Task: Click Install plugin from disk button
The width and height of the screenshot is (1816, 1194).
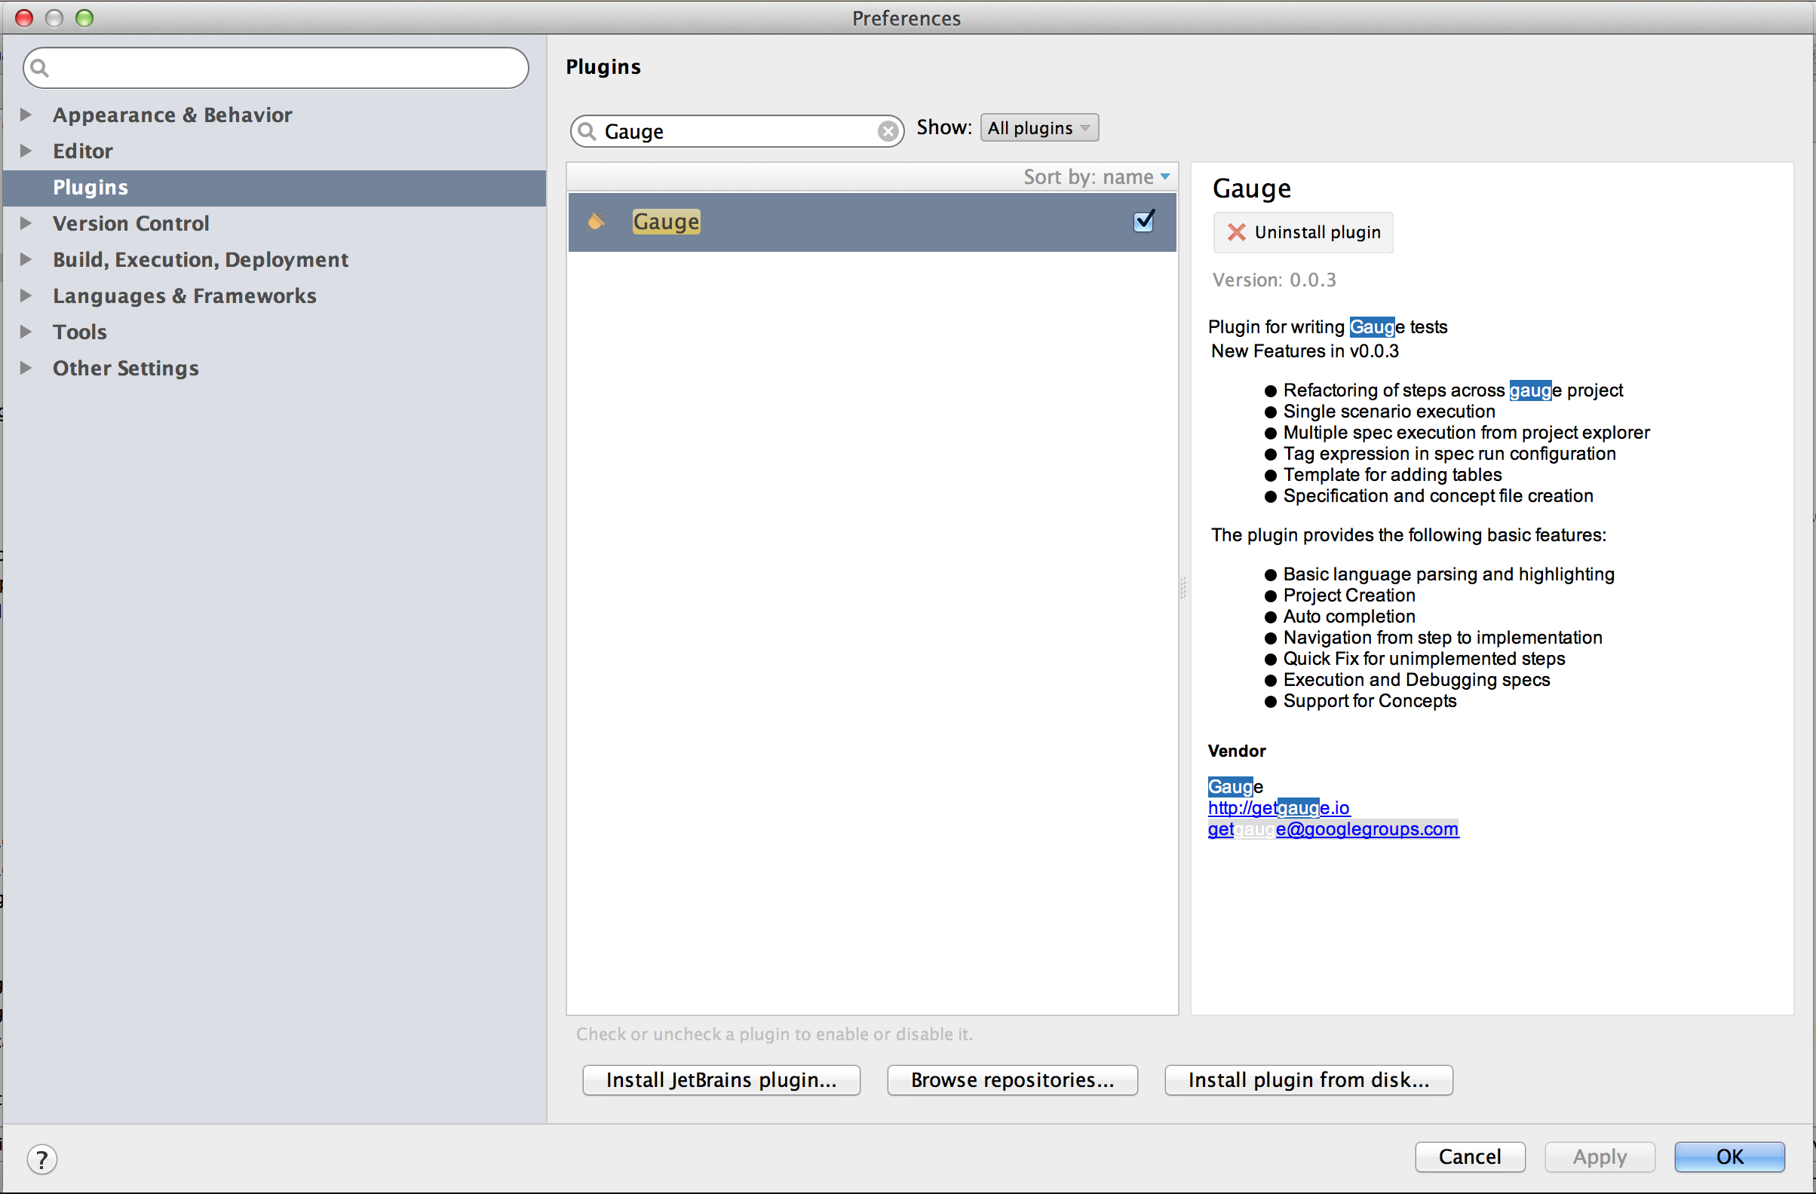Action: [1308, 1079]
